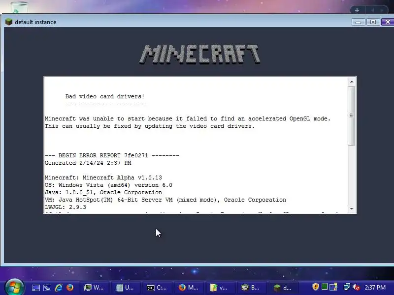
Task: Click the Show Desktop quick launch icon
Action: [35, 288]
